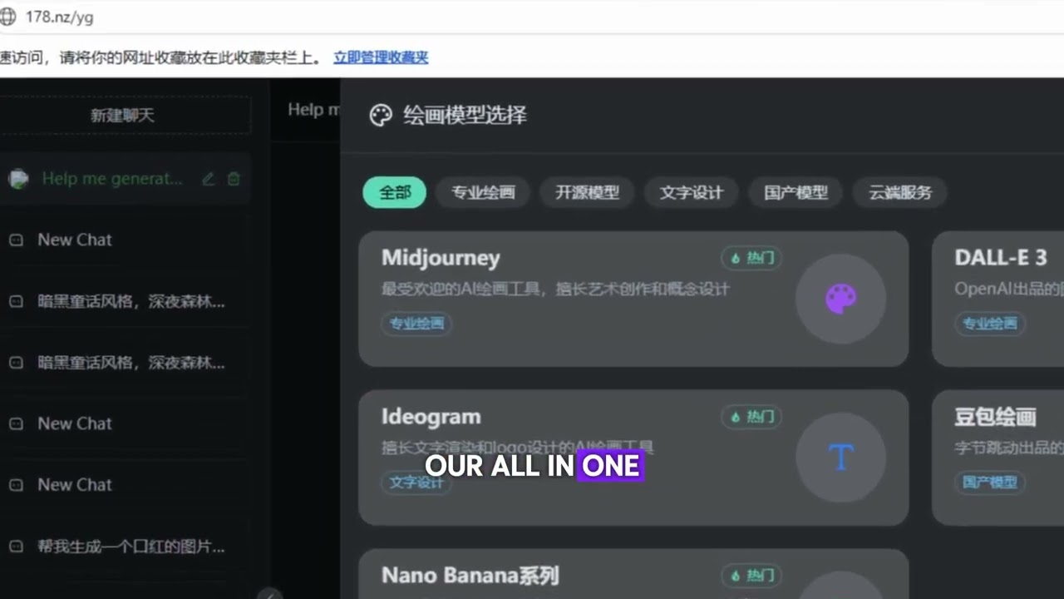Click the blue T icon on Ideogram card
Screen dimensions: 1064x599
click(840, 457)
